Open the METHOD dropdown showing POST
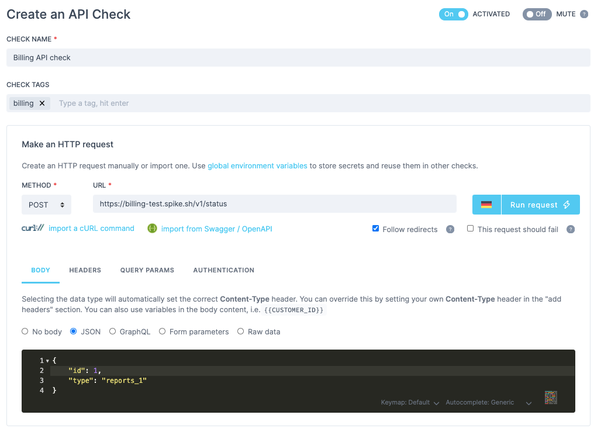This screenshot has height=432, width=594. (x=46, y=205)
